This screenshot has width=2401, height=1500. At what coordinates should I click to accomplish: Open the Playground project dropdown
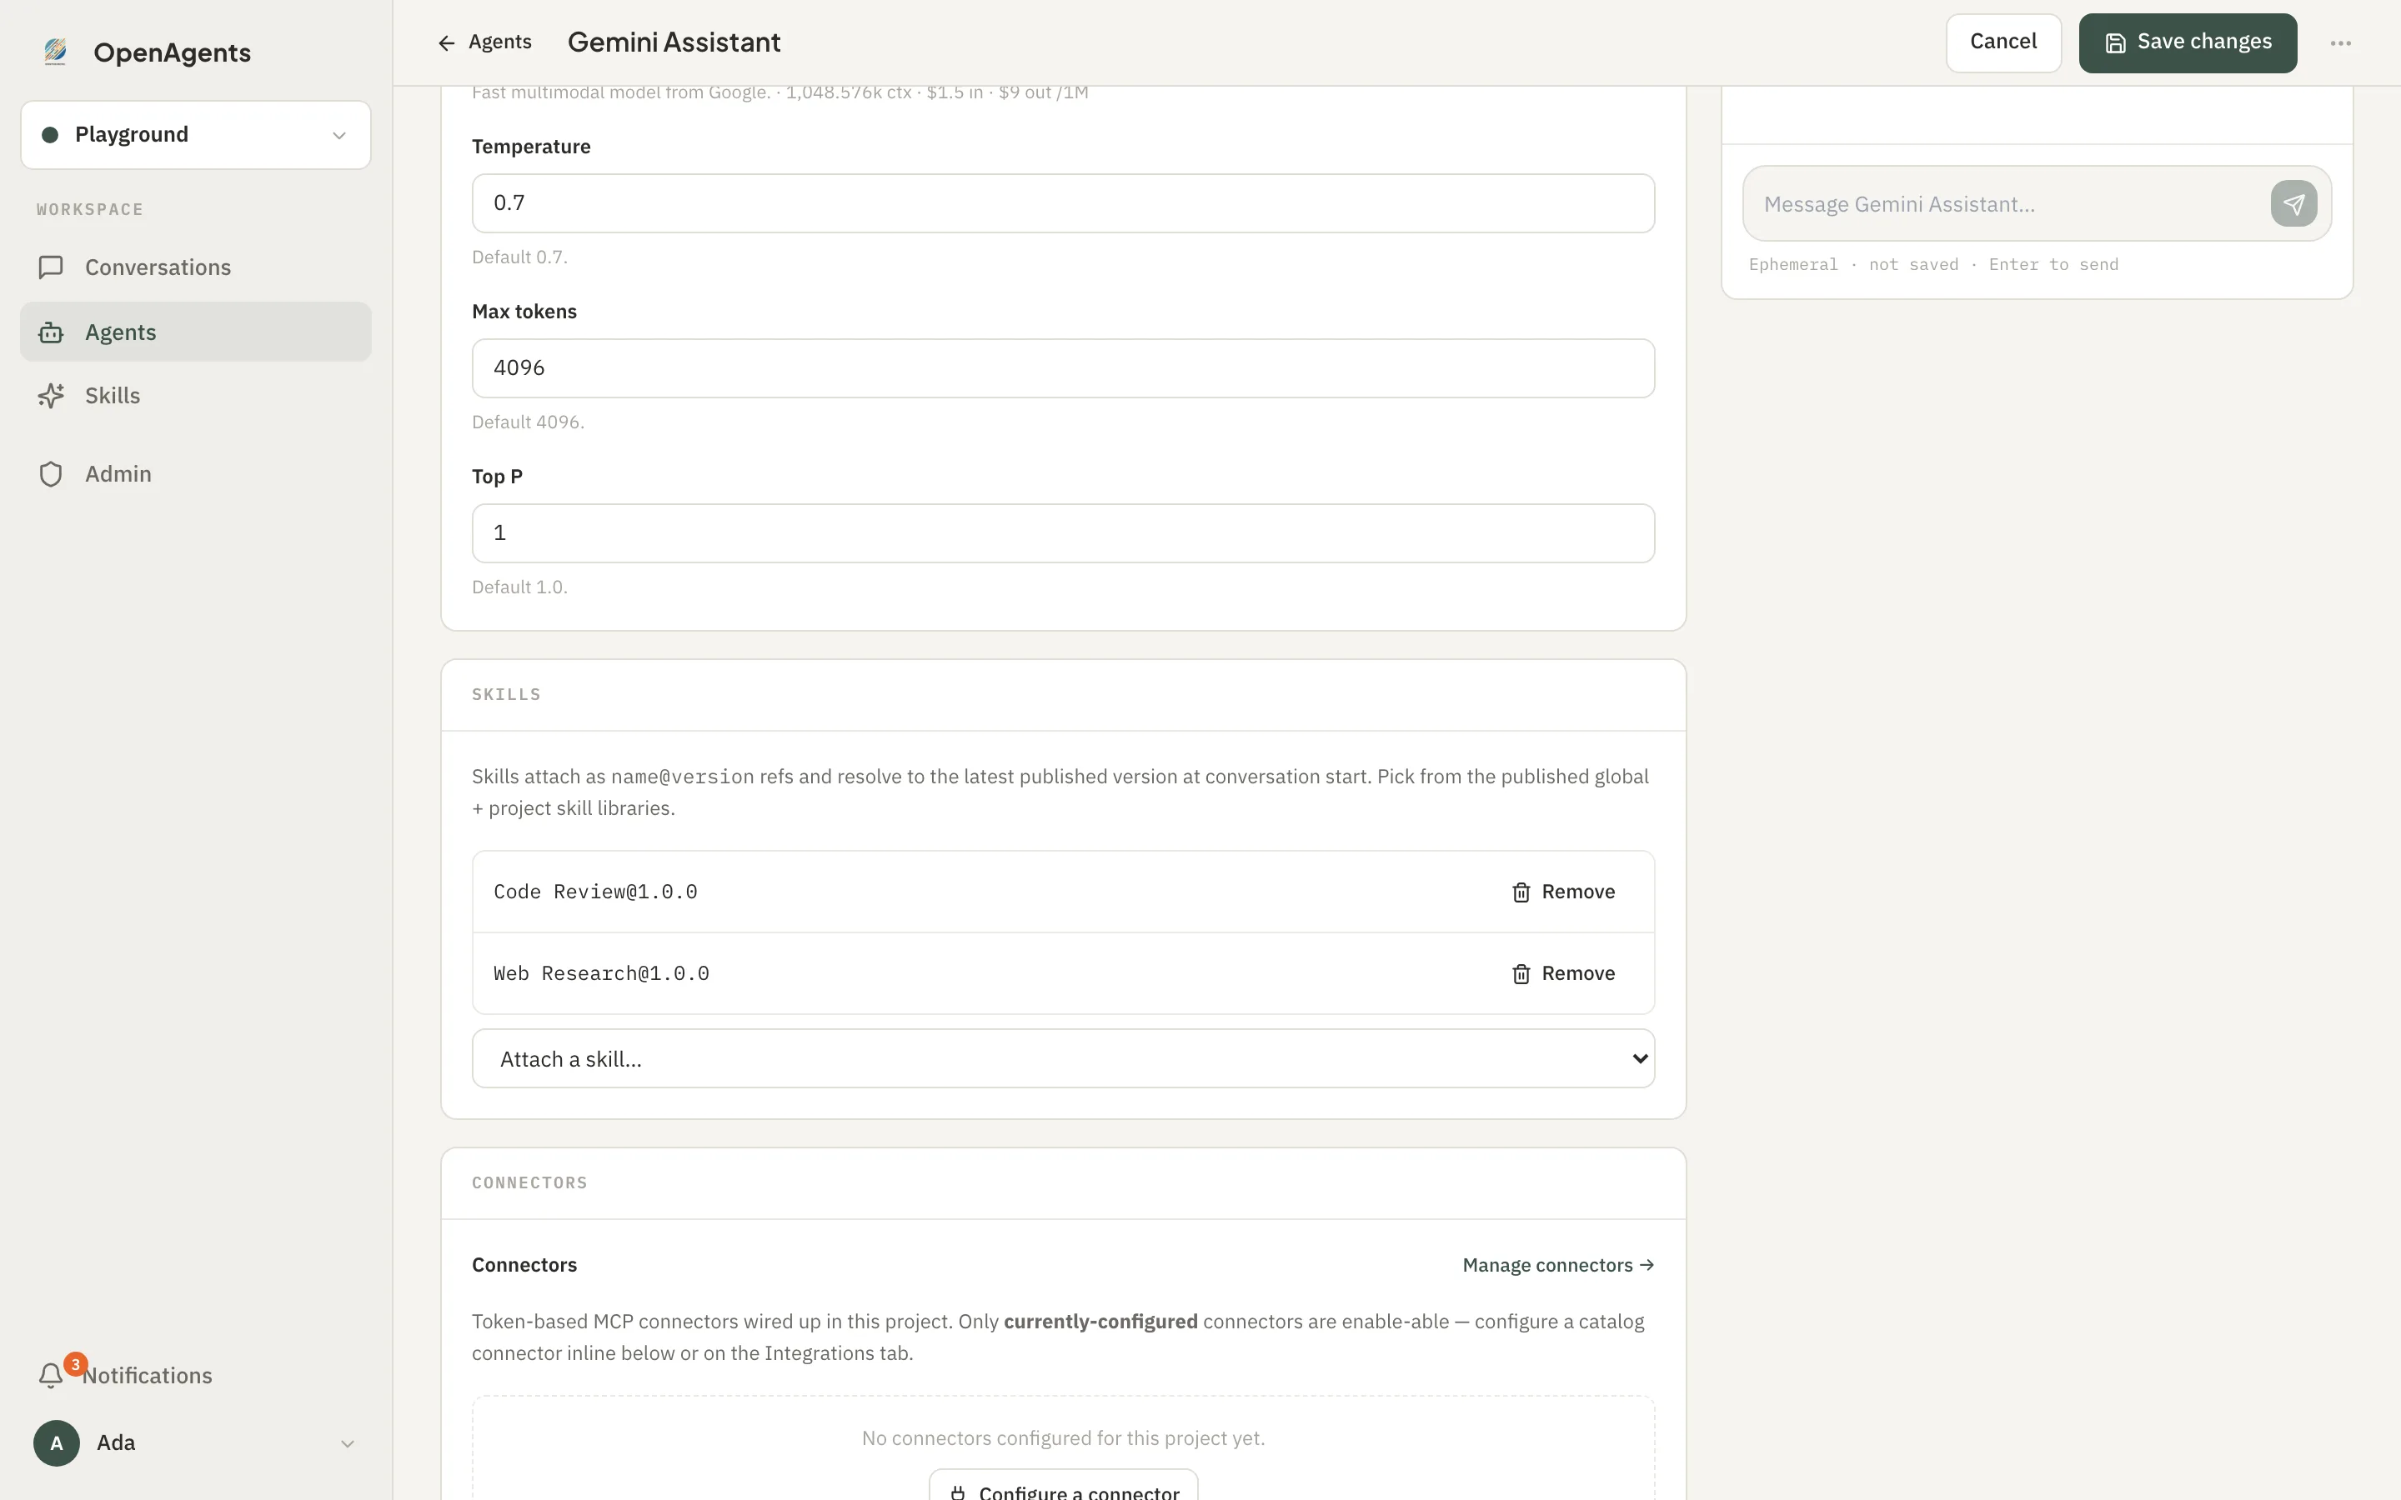[195, 135]
